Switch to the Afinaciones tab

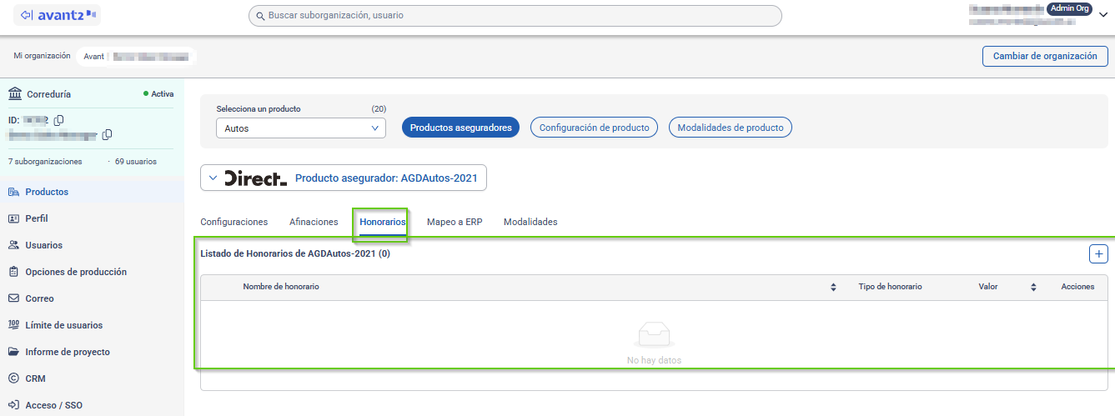(x=314, y=222)
